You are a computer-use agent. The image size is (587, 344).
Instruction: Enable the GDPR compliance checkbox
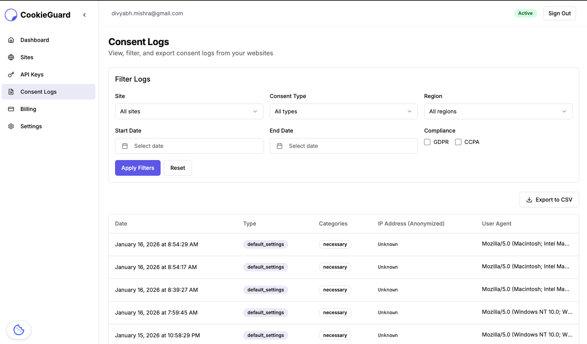click(x=427, y=142)
